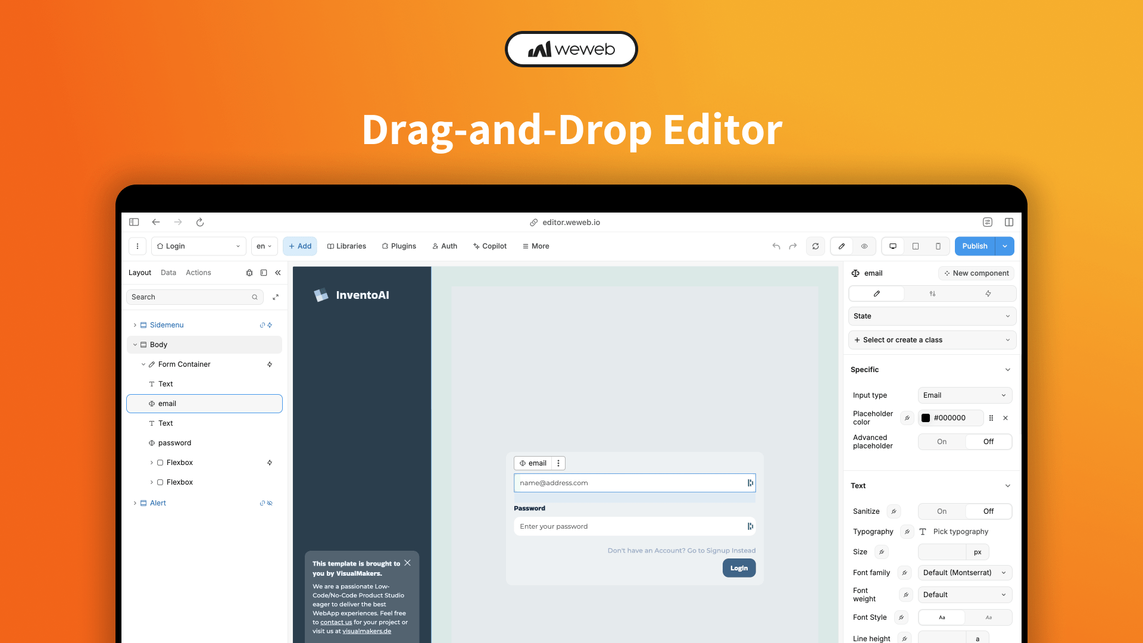Click the Redo arrow
This screenshot has width=1143, height=643.
793,246
